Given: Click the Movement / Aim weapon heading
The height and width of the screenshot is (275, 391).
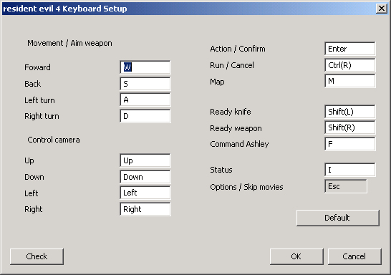Looking at the screenshot, I should pyautogui.click(x=69, y=43).
